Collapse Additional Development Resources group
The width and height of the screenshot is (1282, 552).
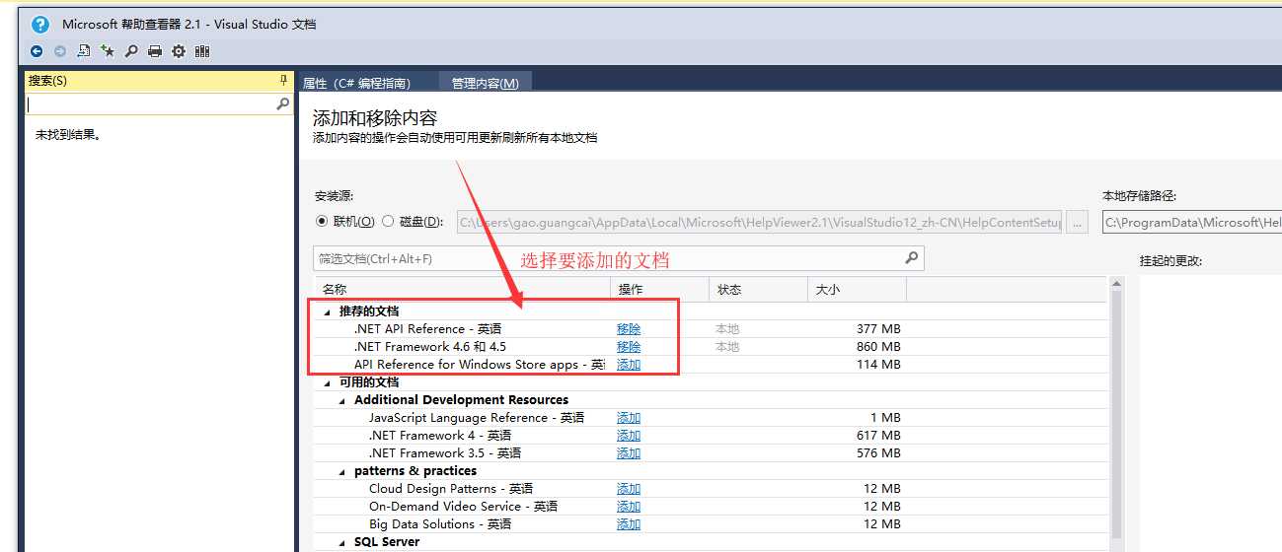point(341,400)
